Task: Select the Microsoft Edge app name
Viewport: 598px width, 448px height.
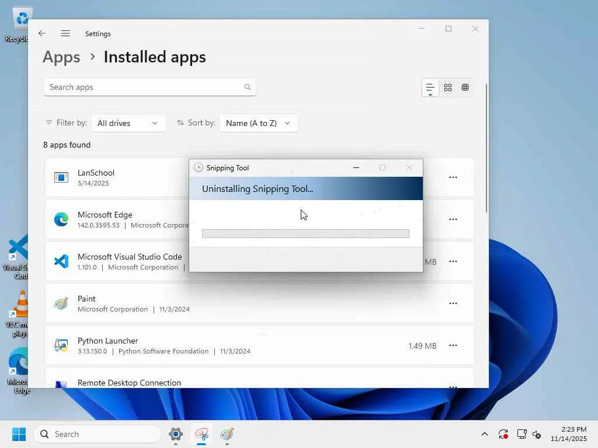Action: click(x=105, y=215)
